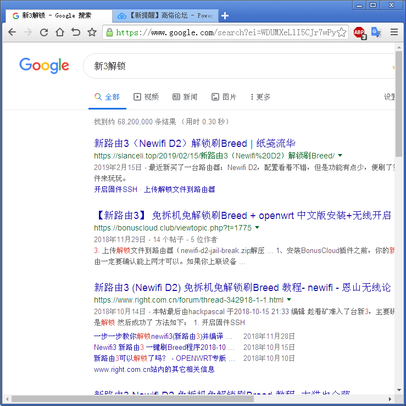The image size is (406, 406).
Task: Click the address bar URL field
Action: (225, 32)
